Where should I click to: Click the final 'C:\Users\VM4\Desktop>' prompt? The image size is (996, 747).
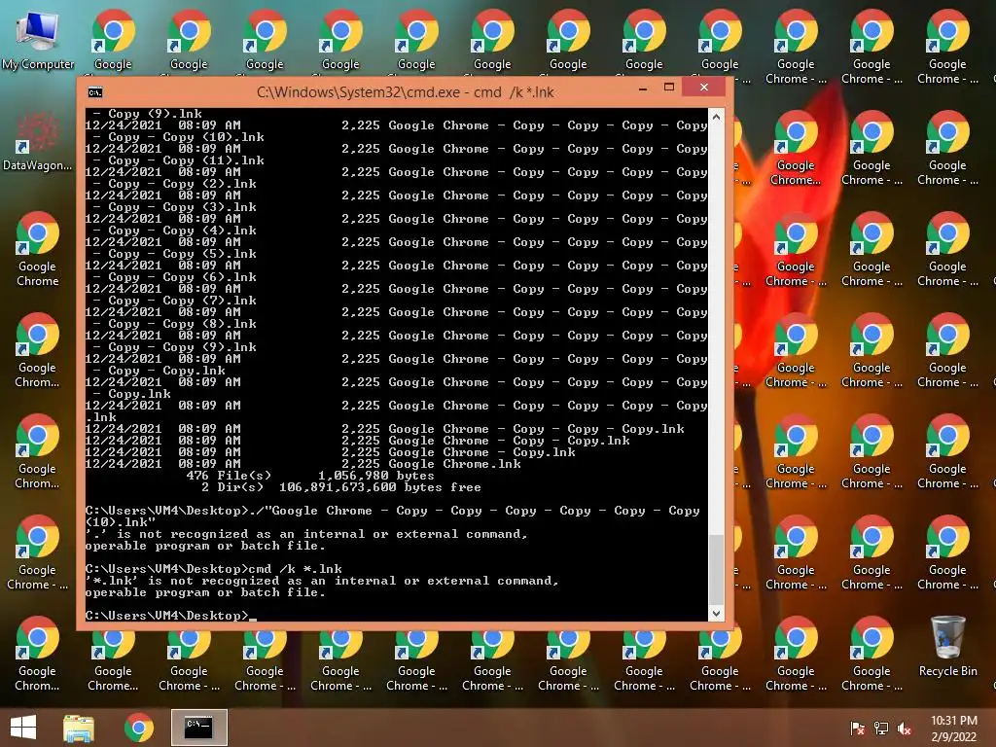[x=167, y=616]
